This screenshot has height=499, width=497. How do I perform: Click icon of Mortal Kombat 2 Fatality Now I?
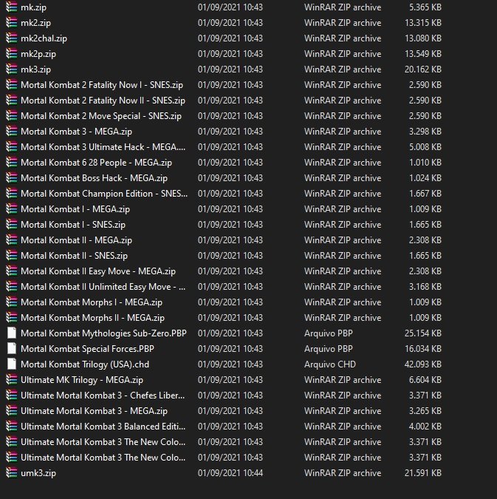(x=12, y=85)
